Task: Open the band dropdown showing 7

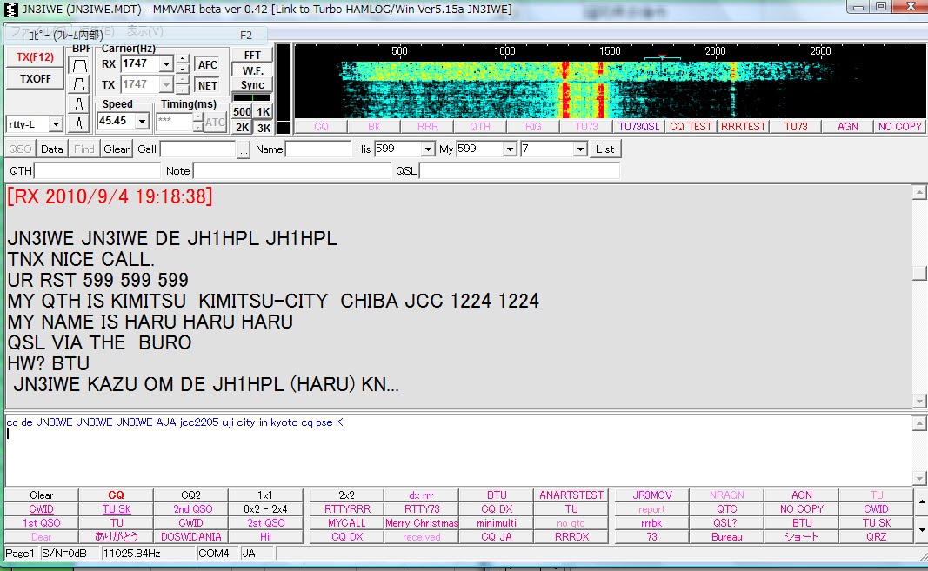Action: (x=580, y=149)
